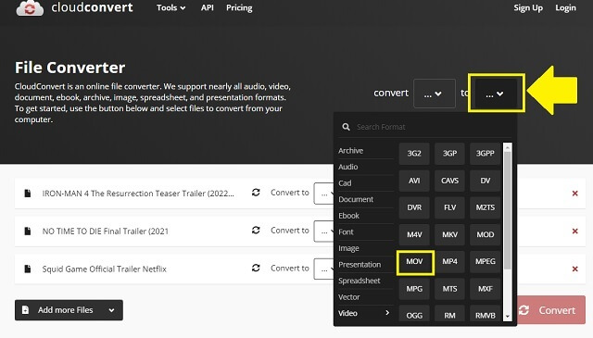Screen dimensions: 593x338
Task: Open 'Convert to' dropdown for Squid Game file
Action: [x=324, y=269]
